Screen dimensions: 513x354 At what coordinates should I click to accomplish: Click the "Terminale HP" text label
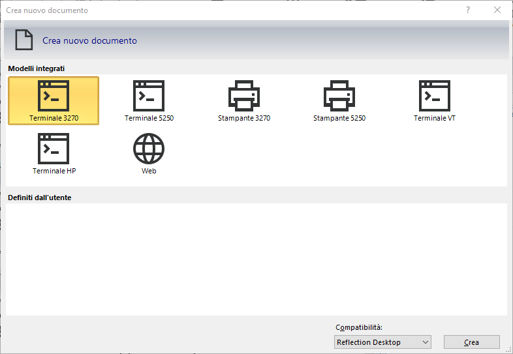pos(54,171)
